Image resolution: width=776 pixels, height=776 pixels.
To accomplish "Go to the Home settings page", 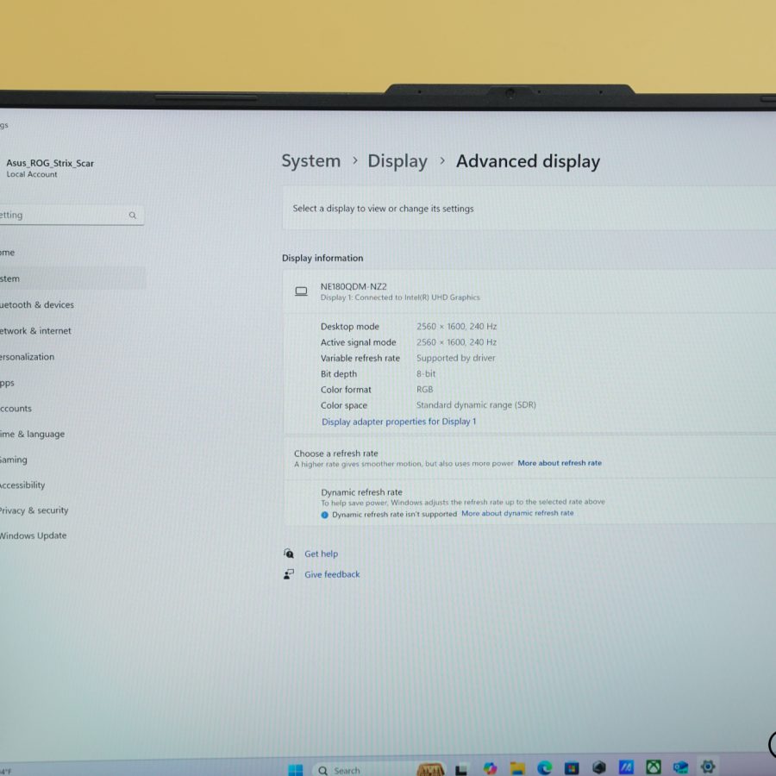I will pyautogui.click(x=8, y=253).
